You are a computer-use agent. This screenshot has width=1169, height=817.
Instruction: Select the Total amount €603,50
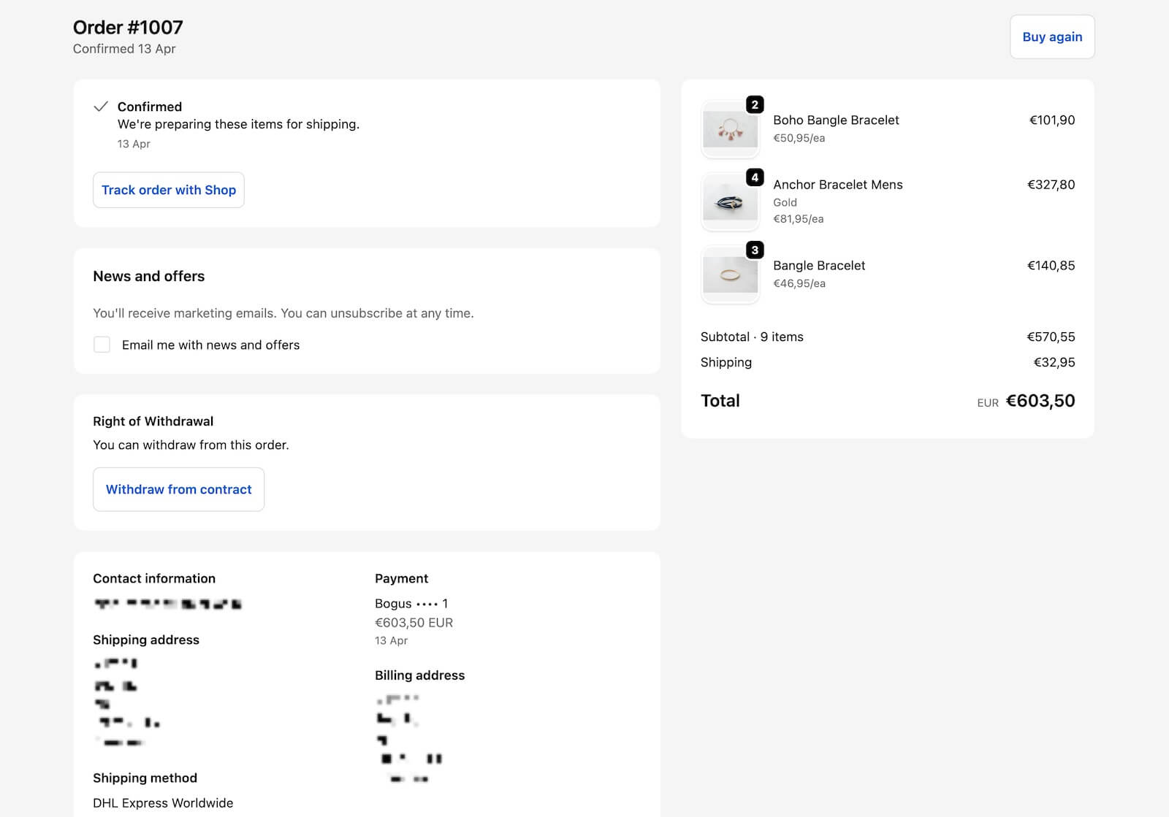[x=1040, y=401]
